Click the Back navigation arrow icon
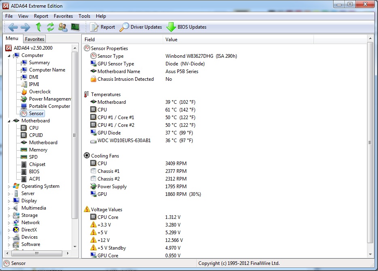 pyautogui.click(x=13, y=27)
